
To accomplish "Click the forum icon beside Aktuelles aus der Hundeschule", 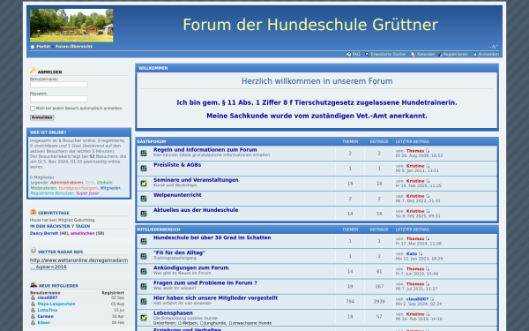I will tap(144, 214).
